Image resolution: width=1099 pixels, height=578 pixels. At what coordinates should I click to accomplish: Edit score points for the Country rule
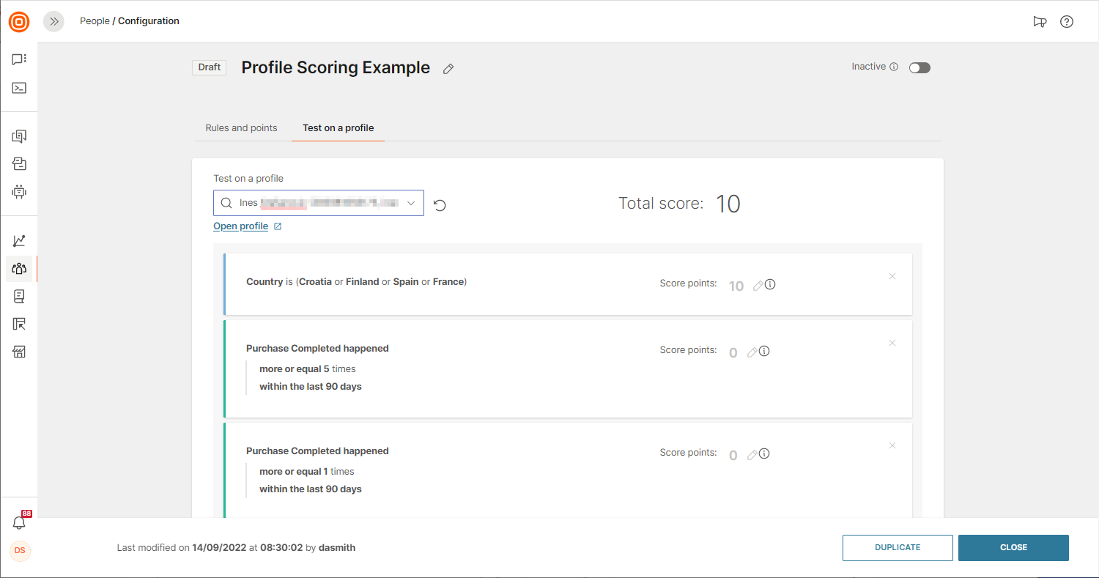758,286
